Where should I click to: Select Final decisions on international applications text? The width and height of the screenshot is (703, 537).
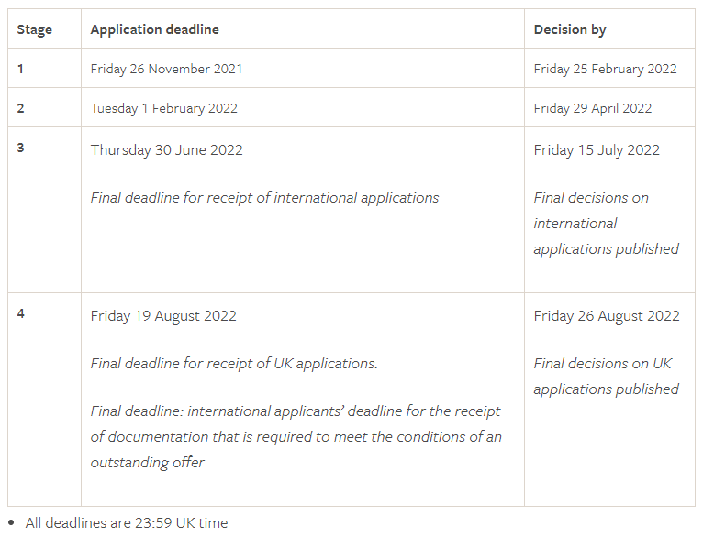point(606,224)
